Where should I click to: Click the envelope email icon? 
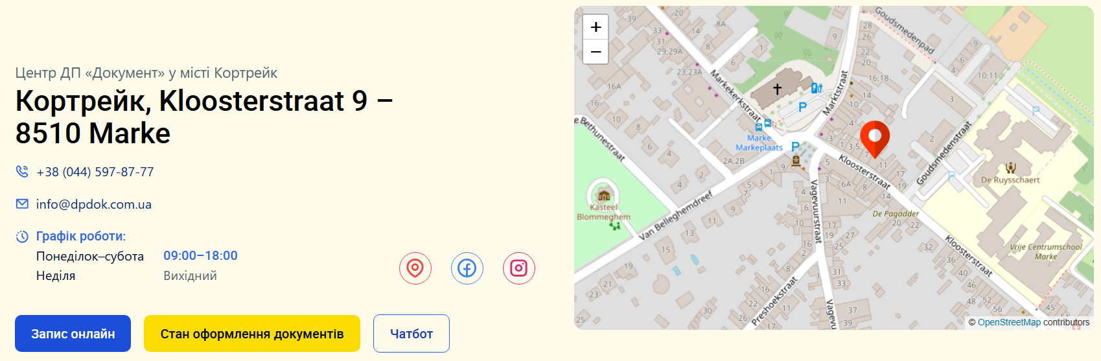coord(22,204)
